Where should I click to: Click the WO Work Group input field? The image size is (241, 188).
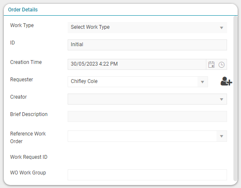coord(147,175)
